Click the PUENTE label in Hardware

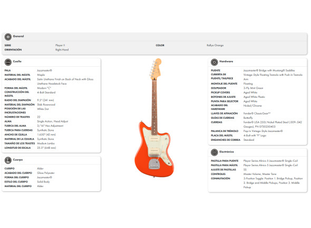[x=216, y=70]
